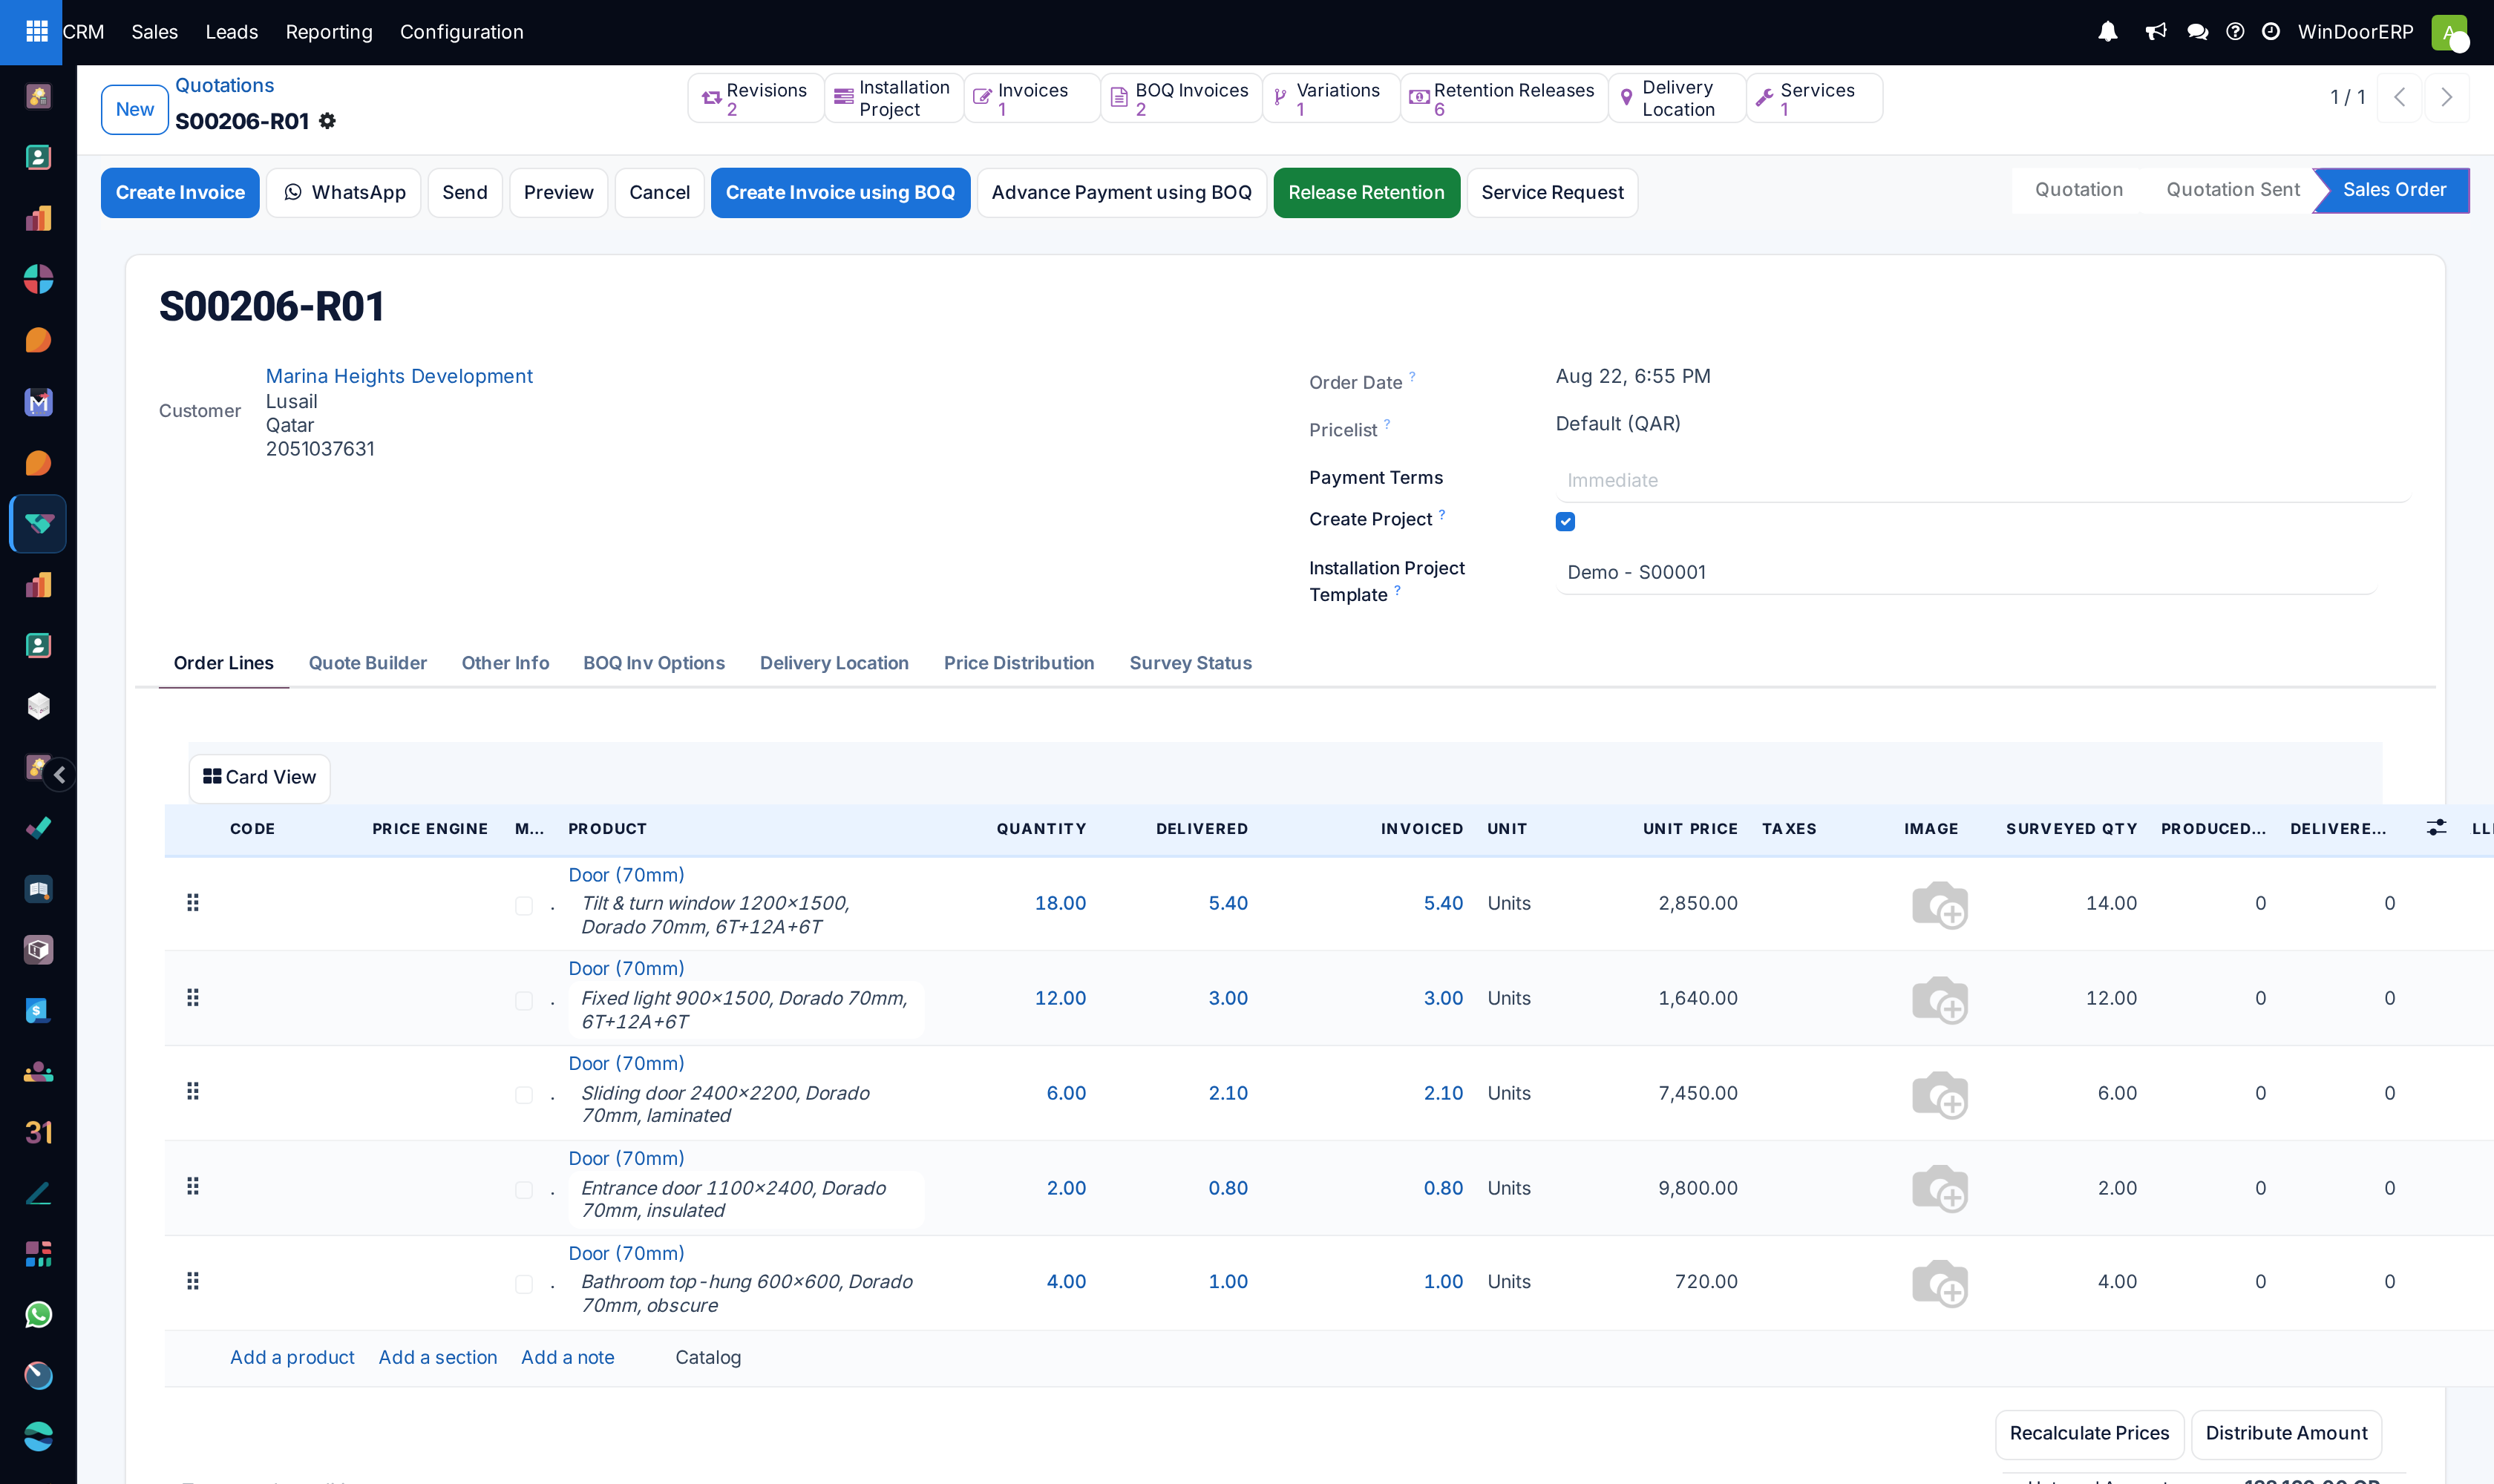Click the user avatar in top bar
This screenshot has height=1484, width=2494.
tap(2449, 32)
